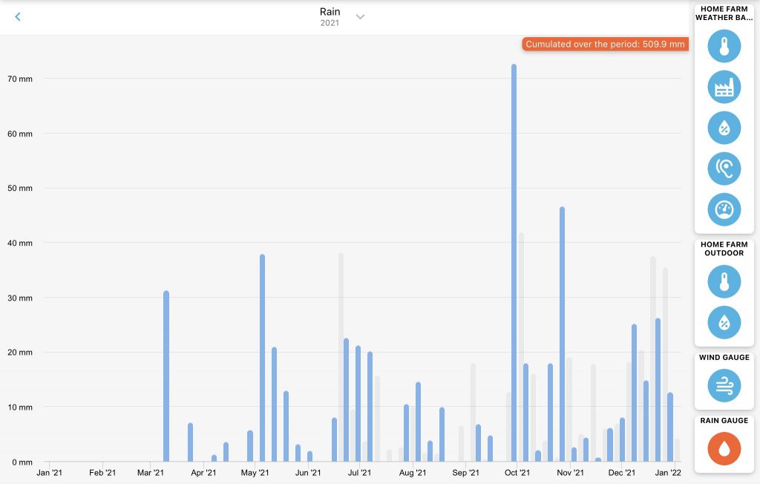Screen dimensions: 760x484
Task: Open the weather base humidity droplet icon
Action: click(x=724, y=128)
